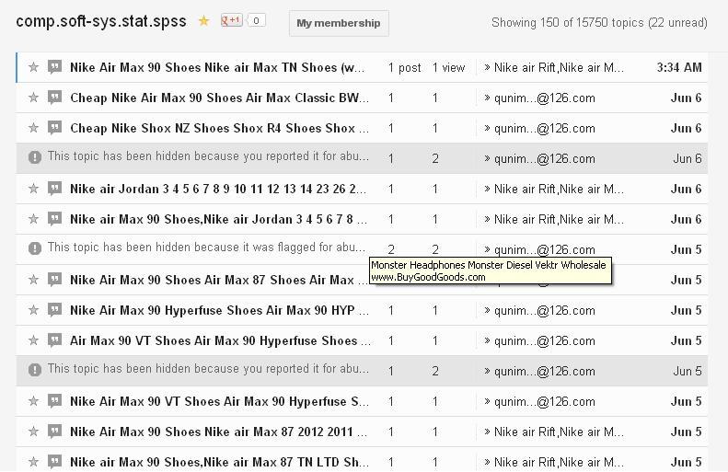Screen dimensions: 728x472
Task: Star the Cheap Nike Shox NZ Shoes topic
Action: 34,128
